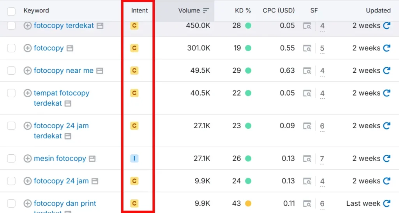Add fotocopy near me with plus icon
This screenshot has height=213, width=399.
pyautogui.click(x=28, y=71)
